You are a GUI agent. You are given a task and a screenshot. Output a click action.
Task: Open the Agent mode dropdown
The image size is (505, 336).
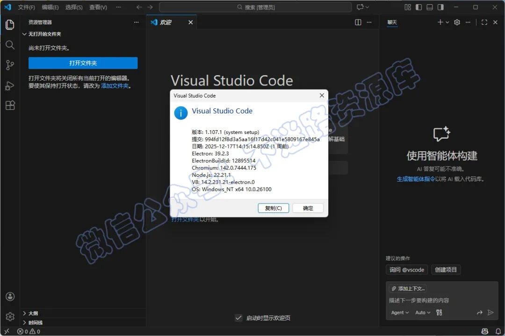click(400, 313)
